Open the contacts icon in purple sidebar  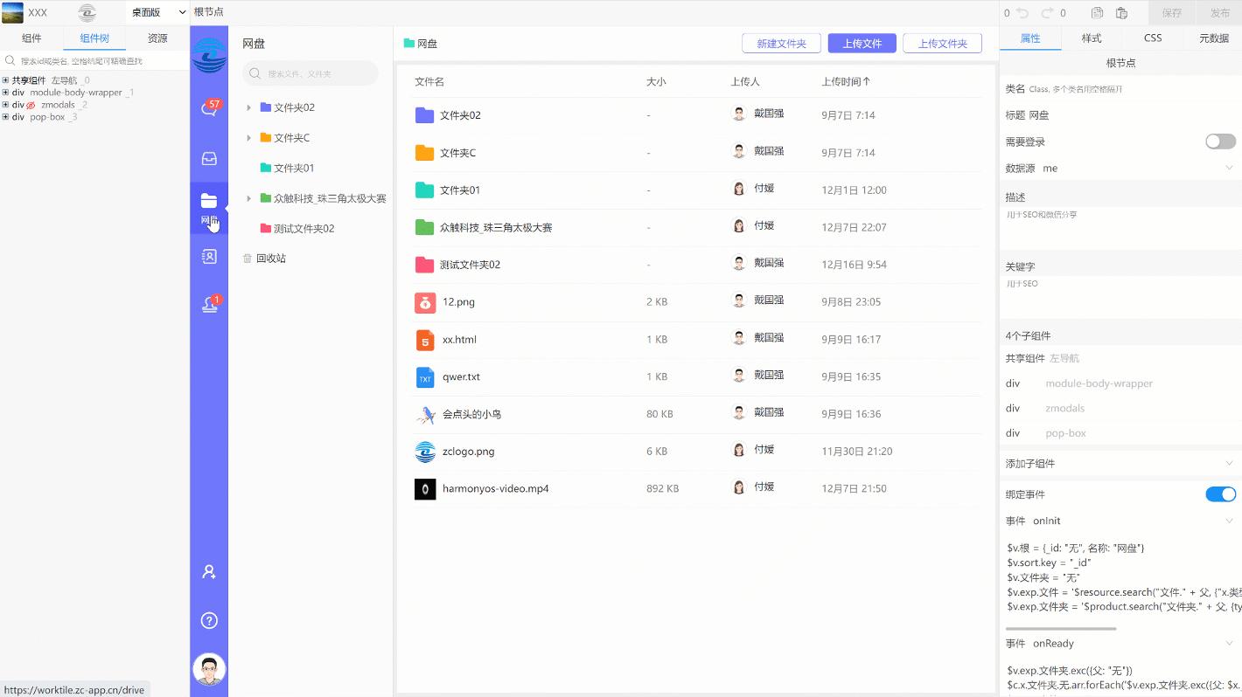click(x=209, y=257)
